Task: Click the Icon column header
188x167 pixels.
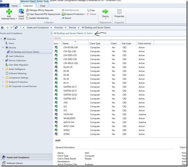Action: [x=57, y=43]
